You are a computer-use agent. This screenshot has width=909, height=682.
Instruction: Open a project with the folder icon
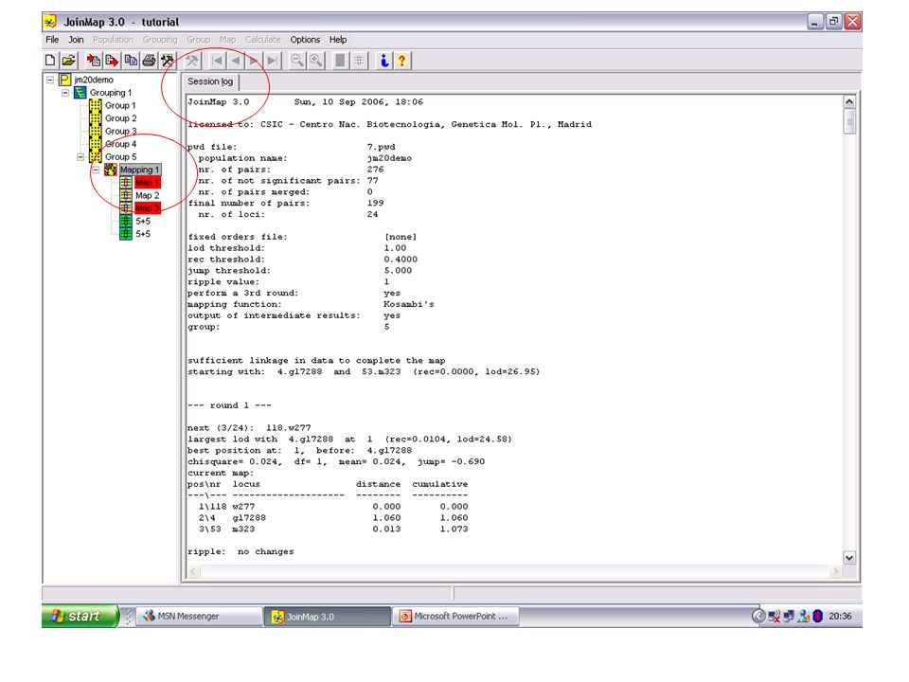[69, 61]
